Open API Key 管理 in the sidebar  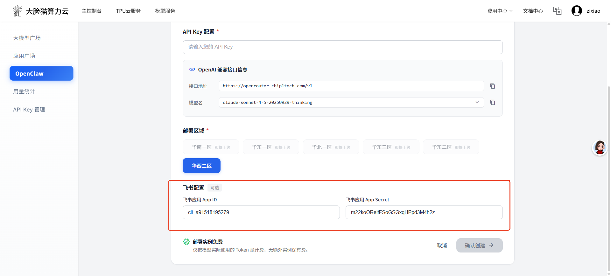coord(29,110)
